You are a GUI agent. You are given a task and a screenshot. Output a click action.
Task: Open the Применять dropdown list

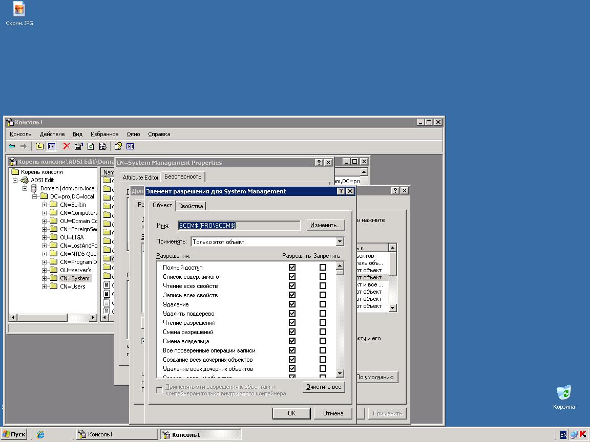coord(340,241)
